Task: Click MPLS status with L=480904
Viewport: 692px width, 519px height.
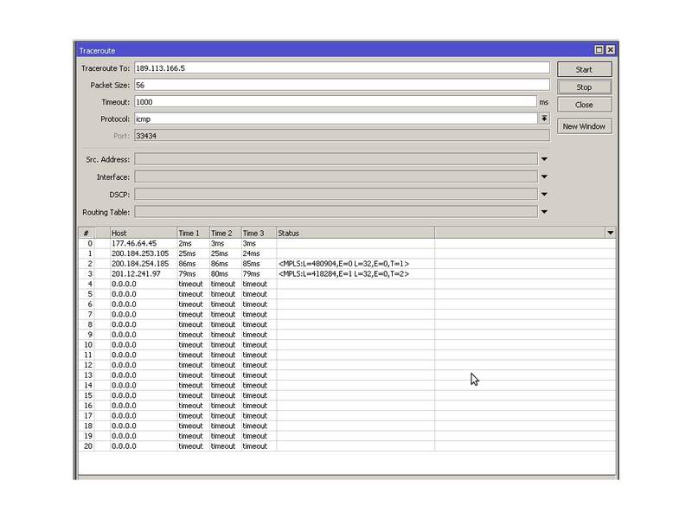Action: pyautogui.click(x=343, y=264)
